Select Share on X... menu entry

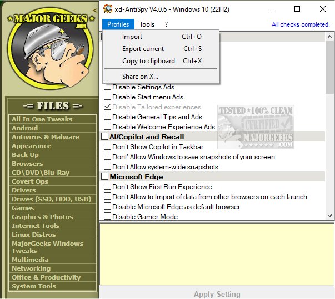point(161,76)
